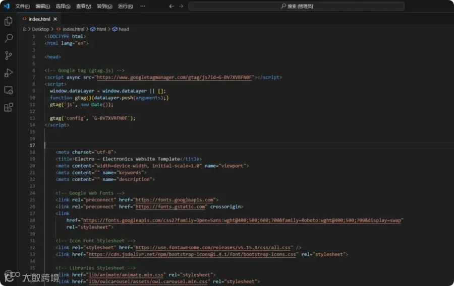Click line number 17 in gutter
The height and width of the screenshot is (286, 454).
(32, 146)
